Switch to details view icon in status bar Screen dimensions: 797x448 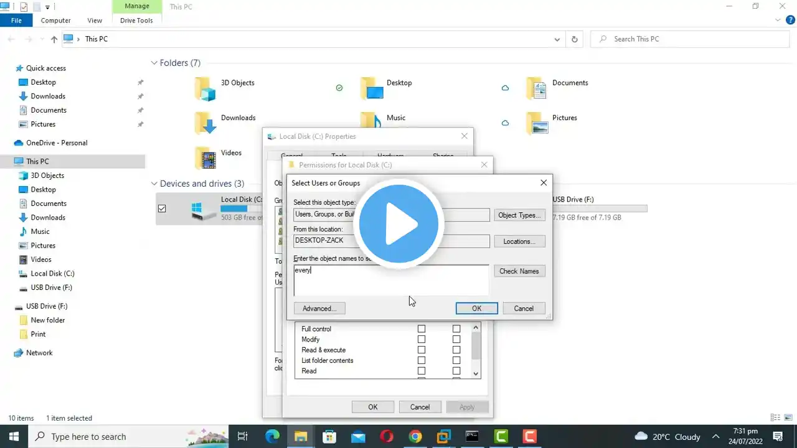(775, 418)
